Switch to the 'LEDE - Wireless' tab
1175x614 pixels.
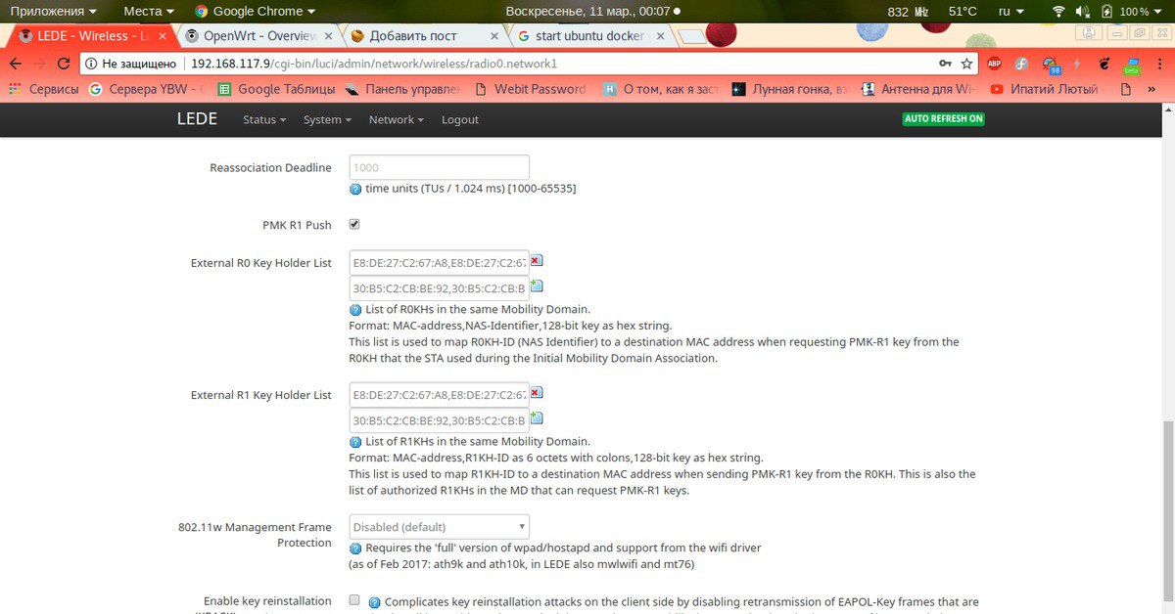(x=92, y=36)
